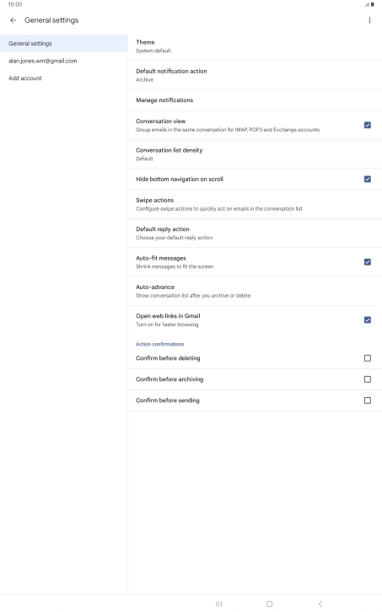This screenshot has width=382, height=612.
Task: Open the Theme selection option
Action: (255, 46)
